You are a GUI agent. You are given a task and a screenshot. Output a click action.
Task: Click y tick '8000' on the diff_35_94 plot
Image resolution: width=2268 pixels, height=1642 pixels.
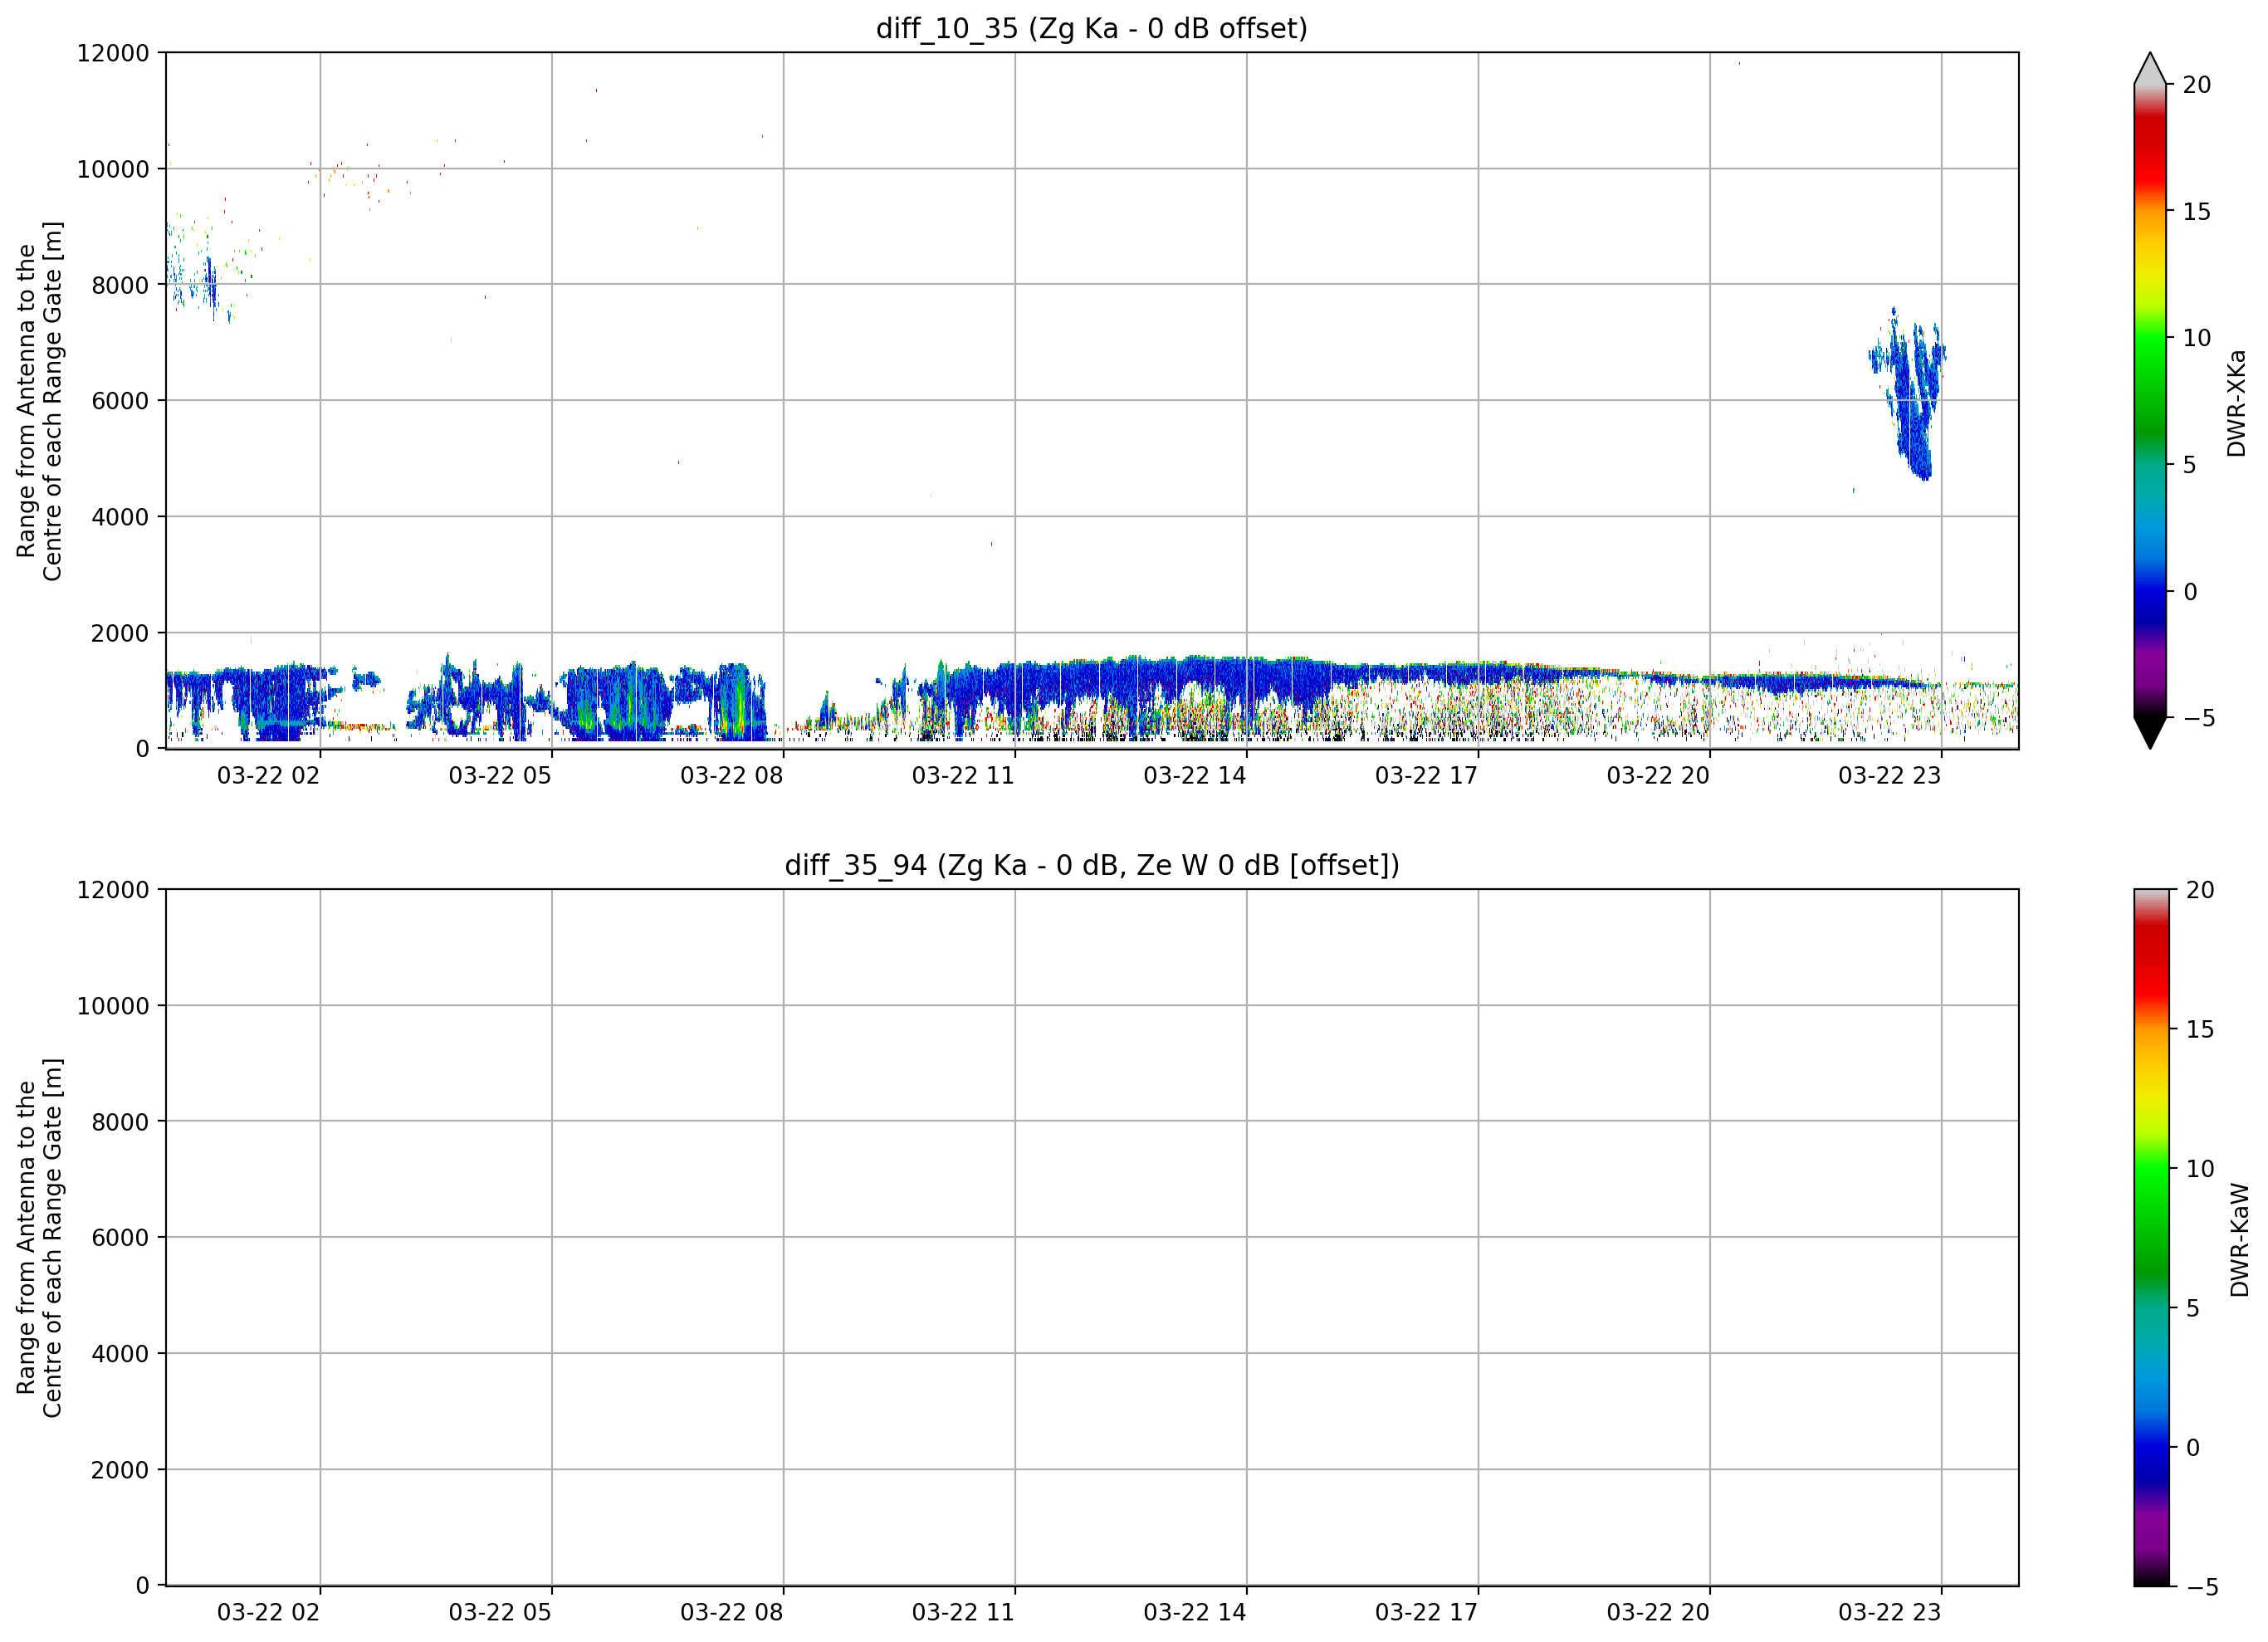coord(120,1122)
